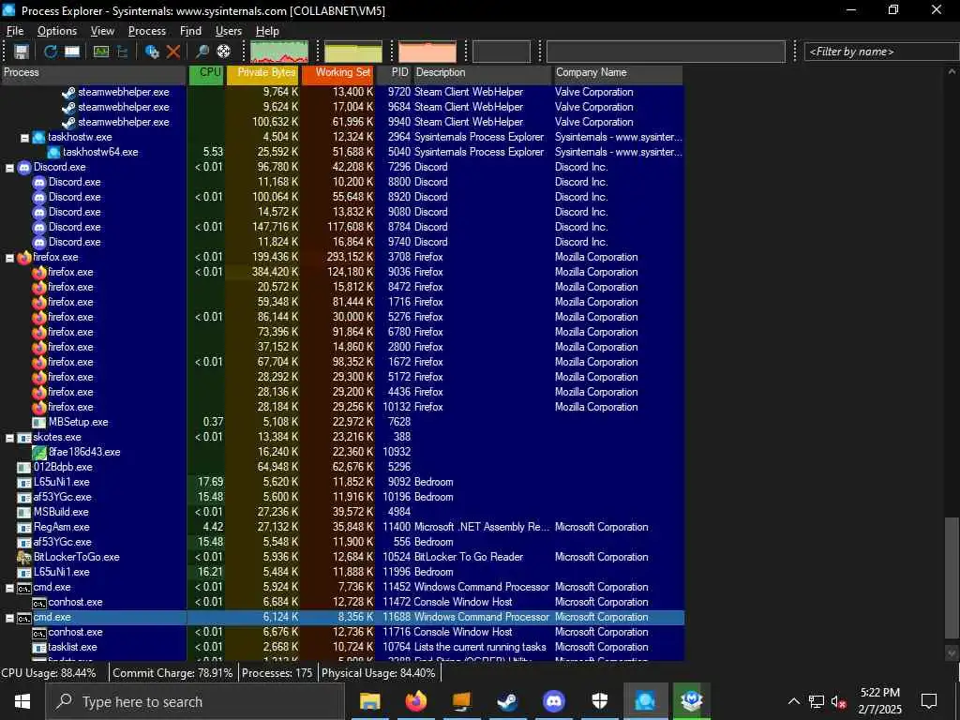The image size is (960, 720).
Task: Click the 8fae186d43.exe process icon
Action: (39, 453)
